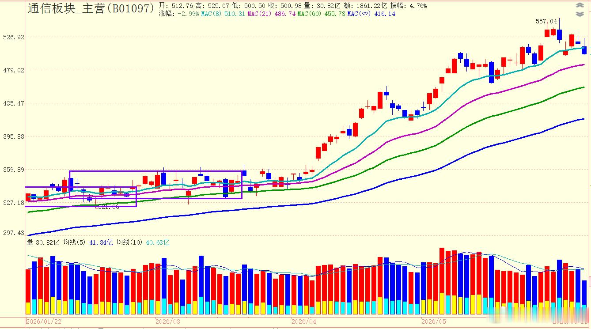Select the MAC(∞) 416.14 indicator label

pos(371,14)
